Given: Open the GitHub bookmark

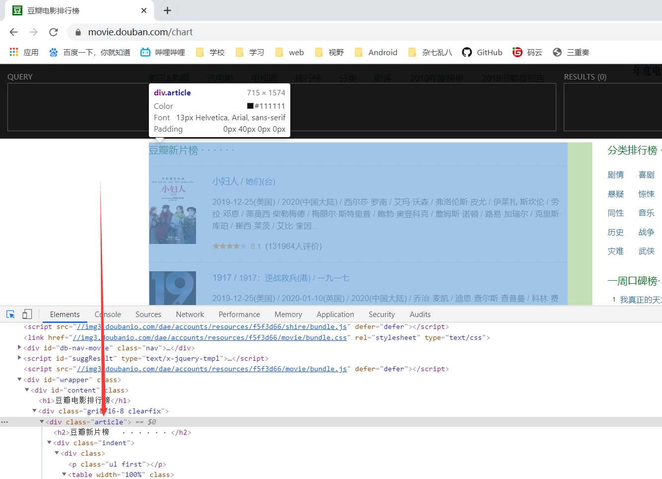Looking at the screenshot, I should (x=482, y=52).
